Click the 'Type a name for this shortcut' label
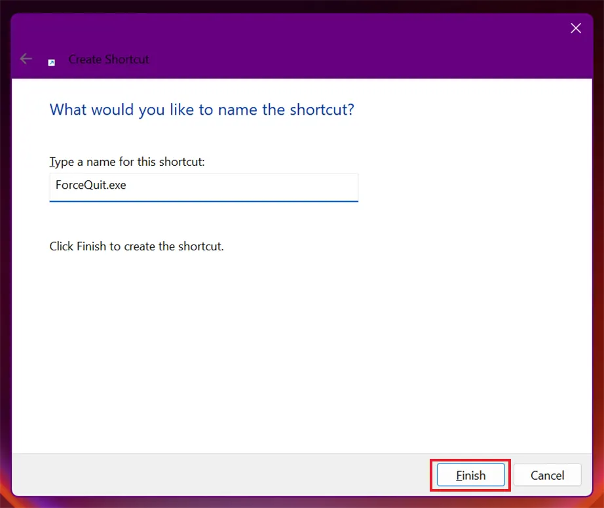Image resolution: width=604 pixels, height=508 pixels. click(x=127, y=162)
